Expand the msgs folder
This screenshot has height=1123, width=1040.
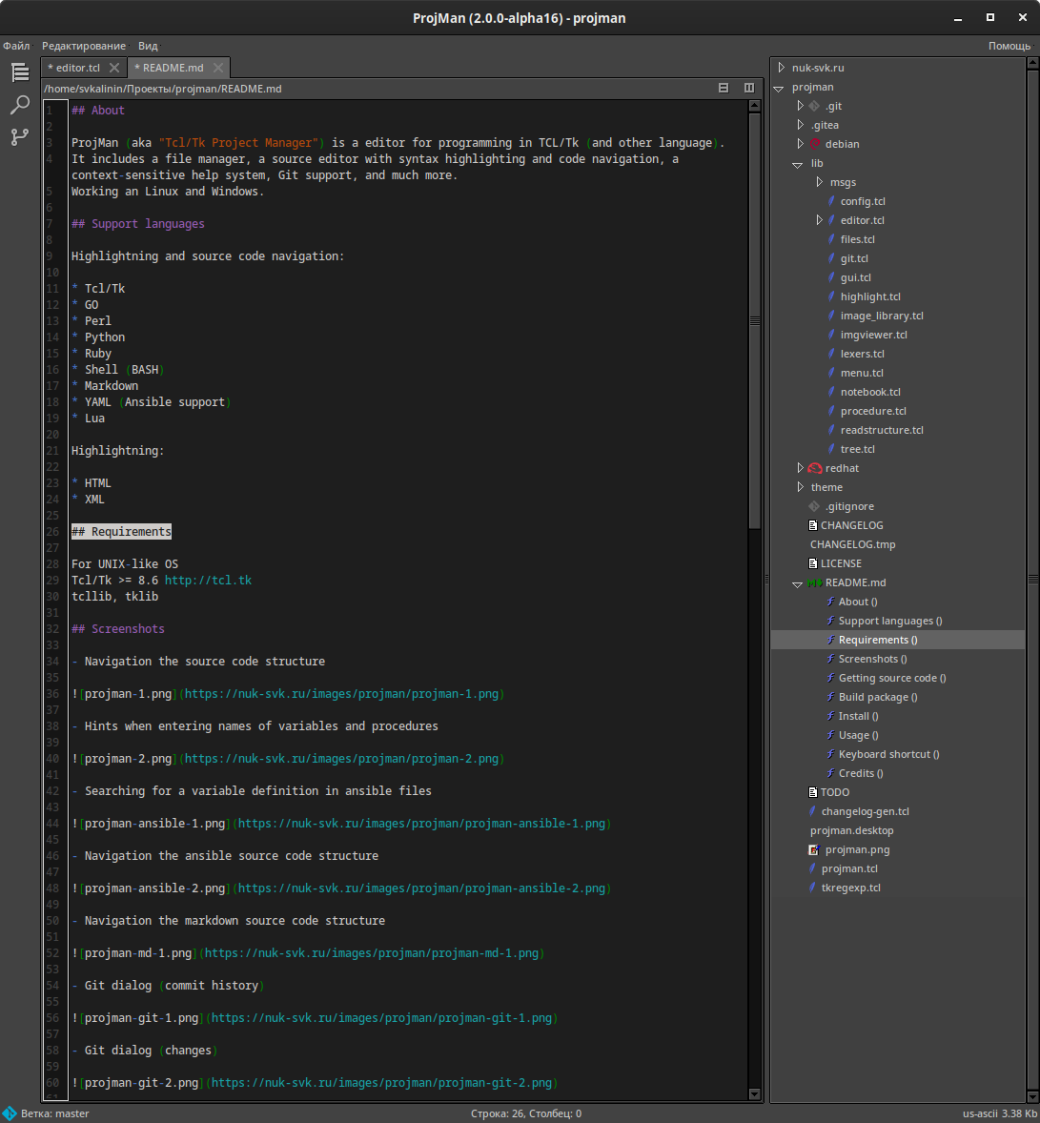(820, 182)
